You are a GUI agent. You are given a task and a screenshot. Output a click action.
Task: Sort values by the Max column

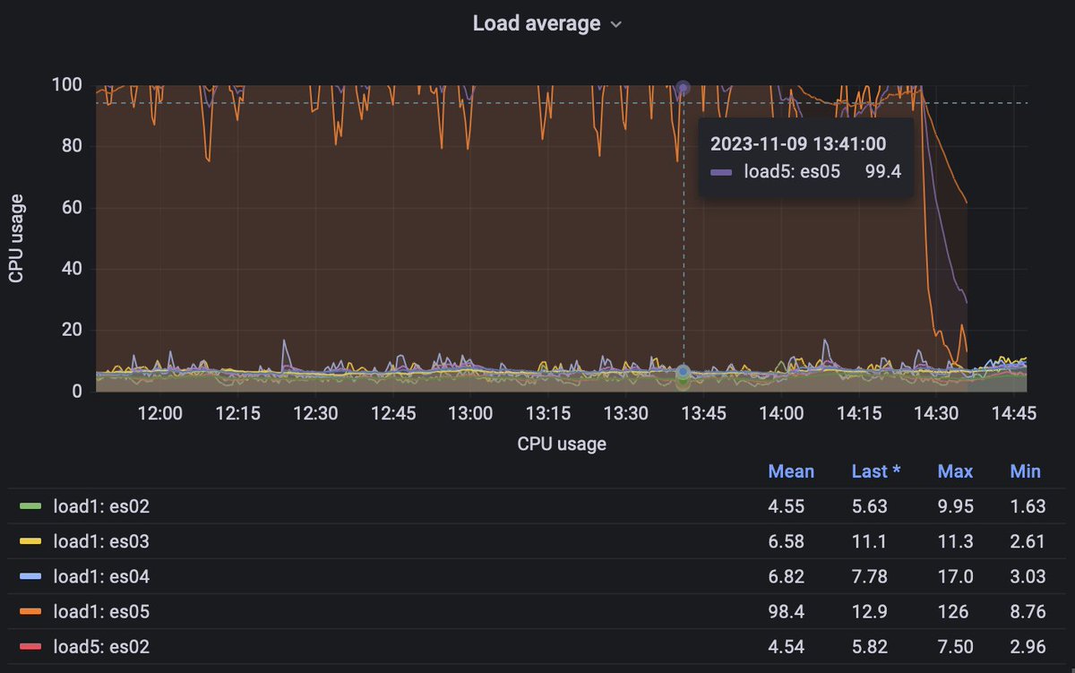coord(955,470)
